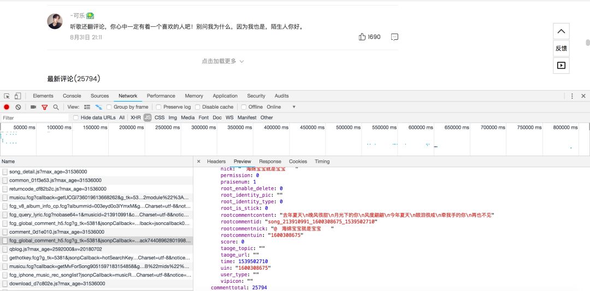
Task: Open the Cookies tab of request
Action: coord(298,161)
